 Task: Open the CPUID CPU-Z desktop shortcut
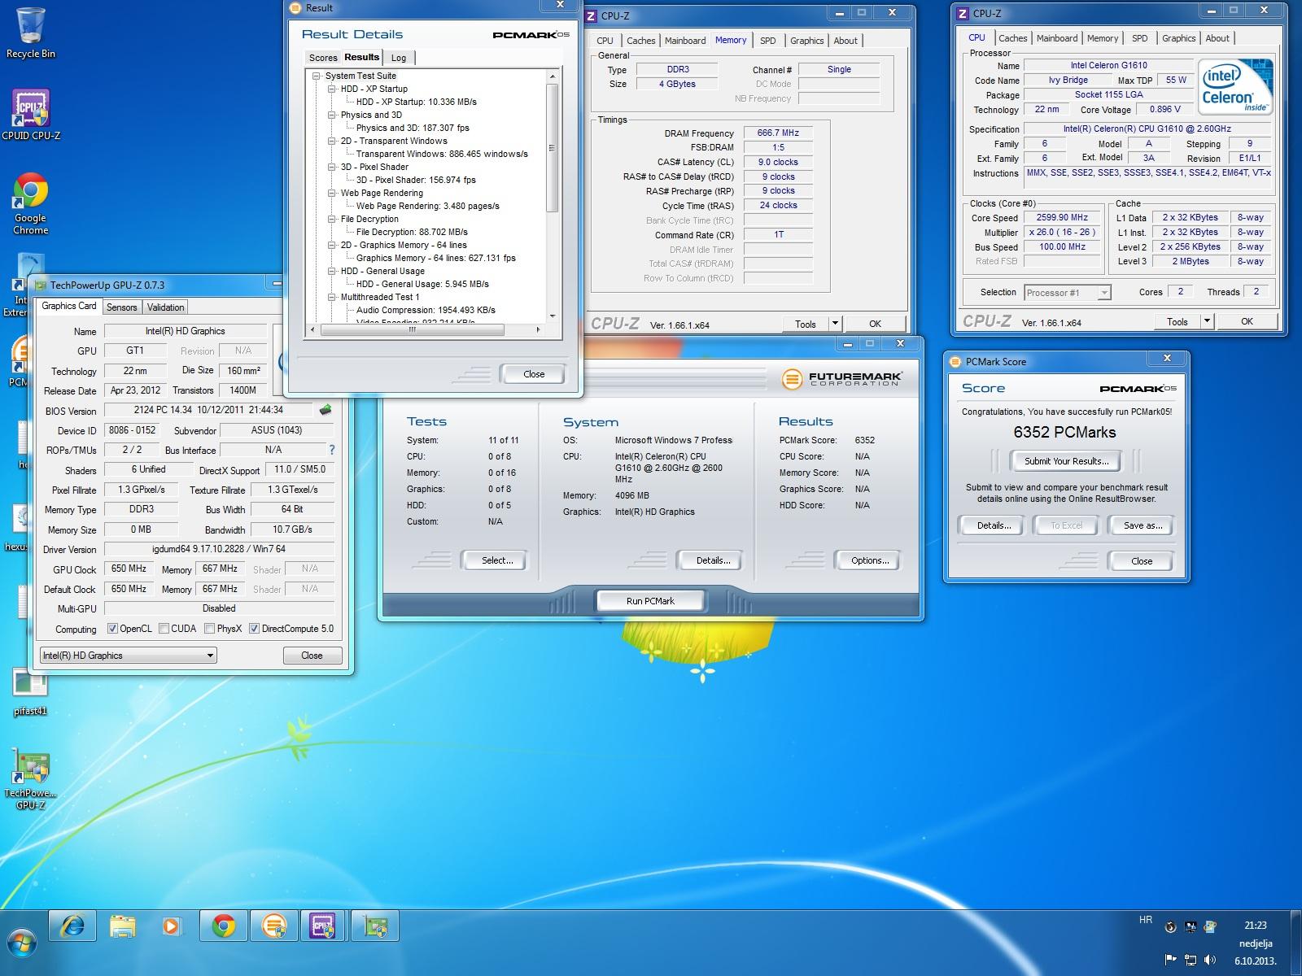tap(31, 115)
